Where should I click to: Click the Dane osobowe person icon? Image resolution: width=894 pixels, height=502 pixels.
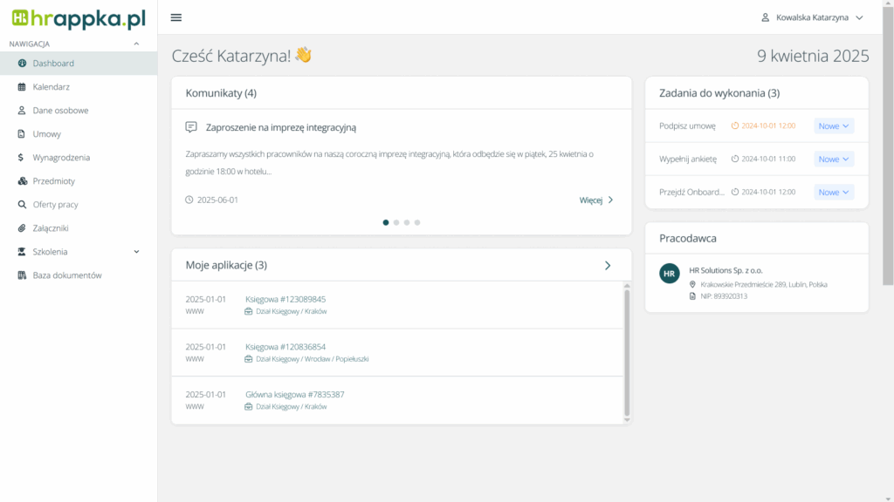pos(23,111)
